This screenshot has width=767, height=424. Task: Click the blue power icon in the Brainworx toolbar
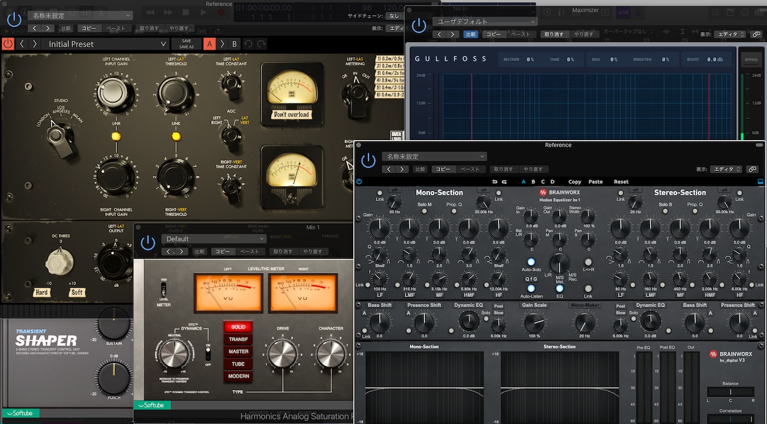(359, 182)
